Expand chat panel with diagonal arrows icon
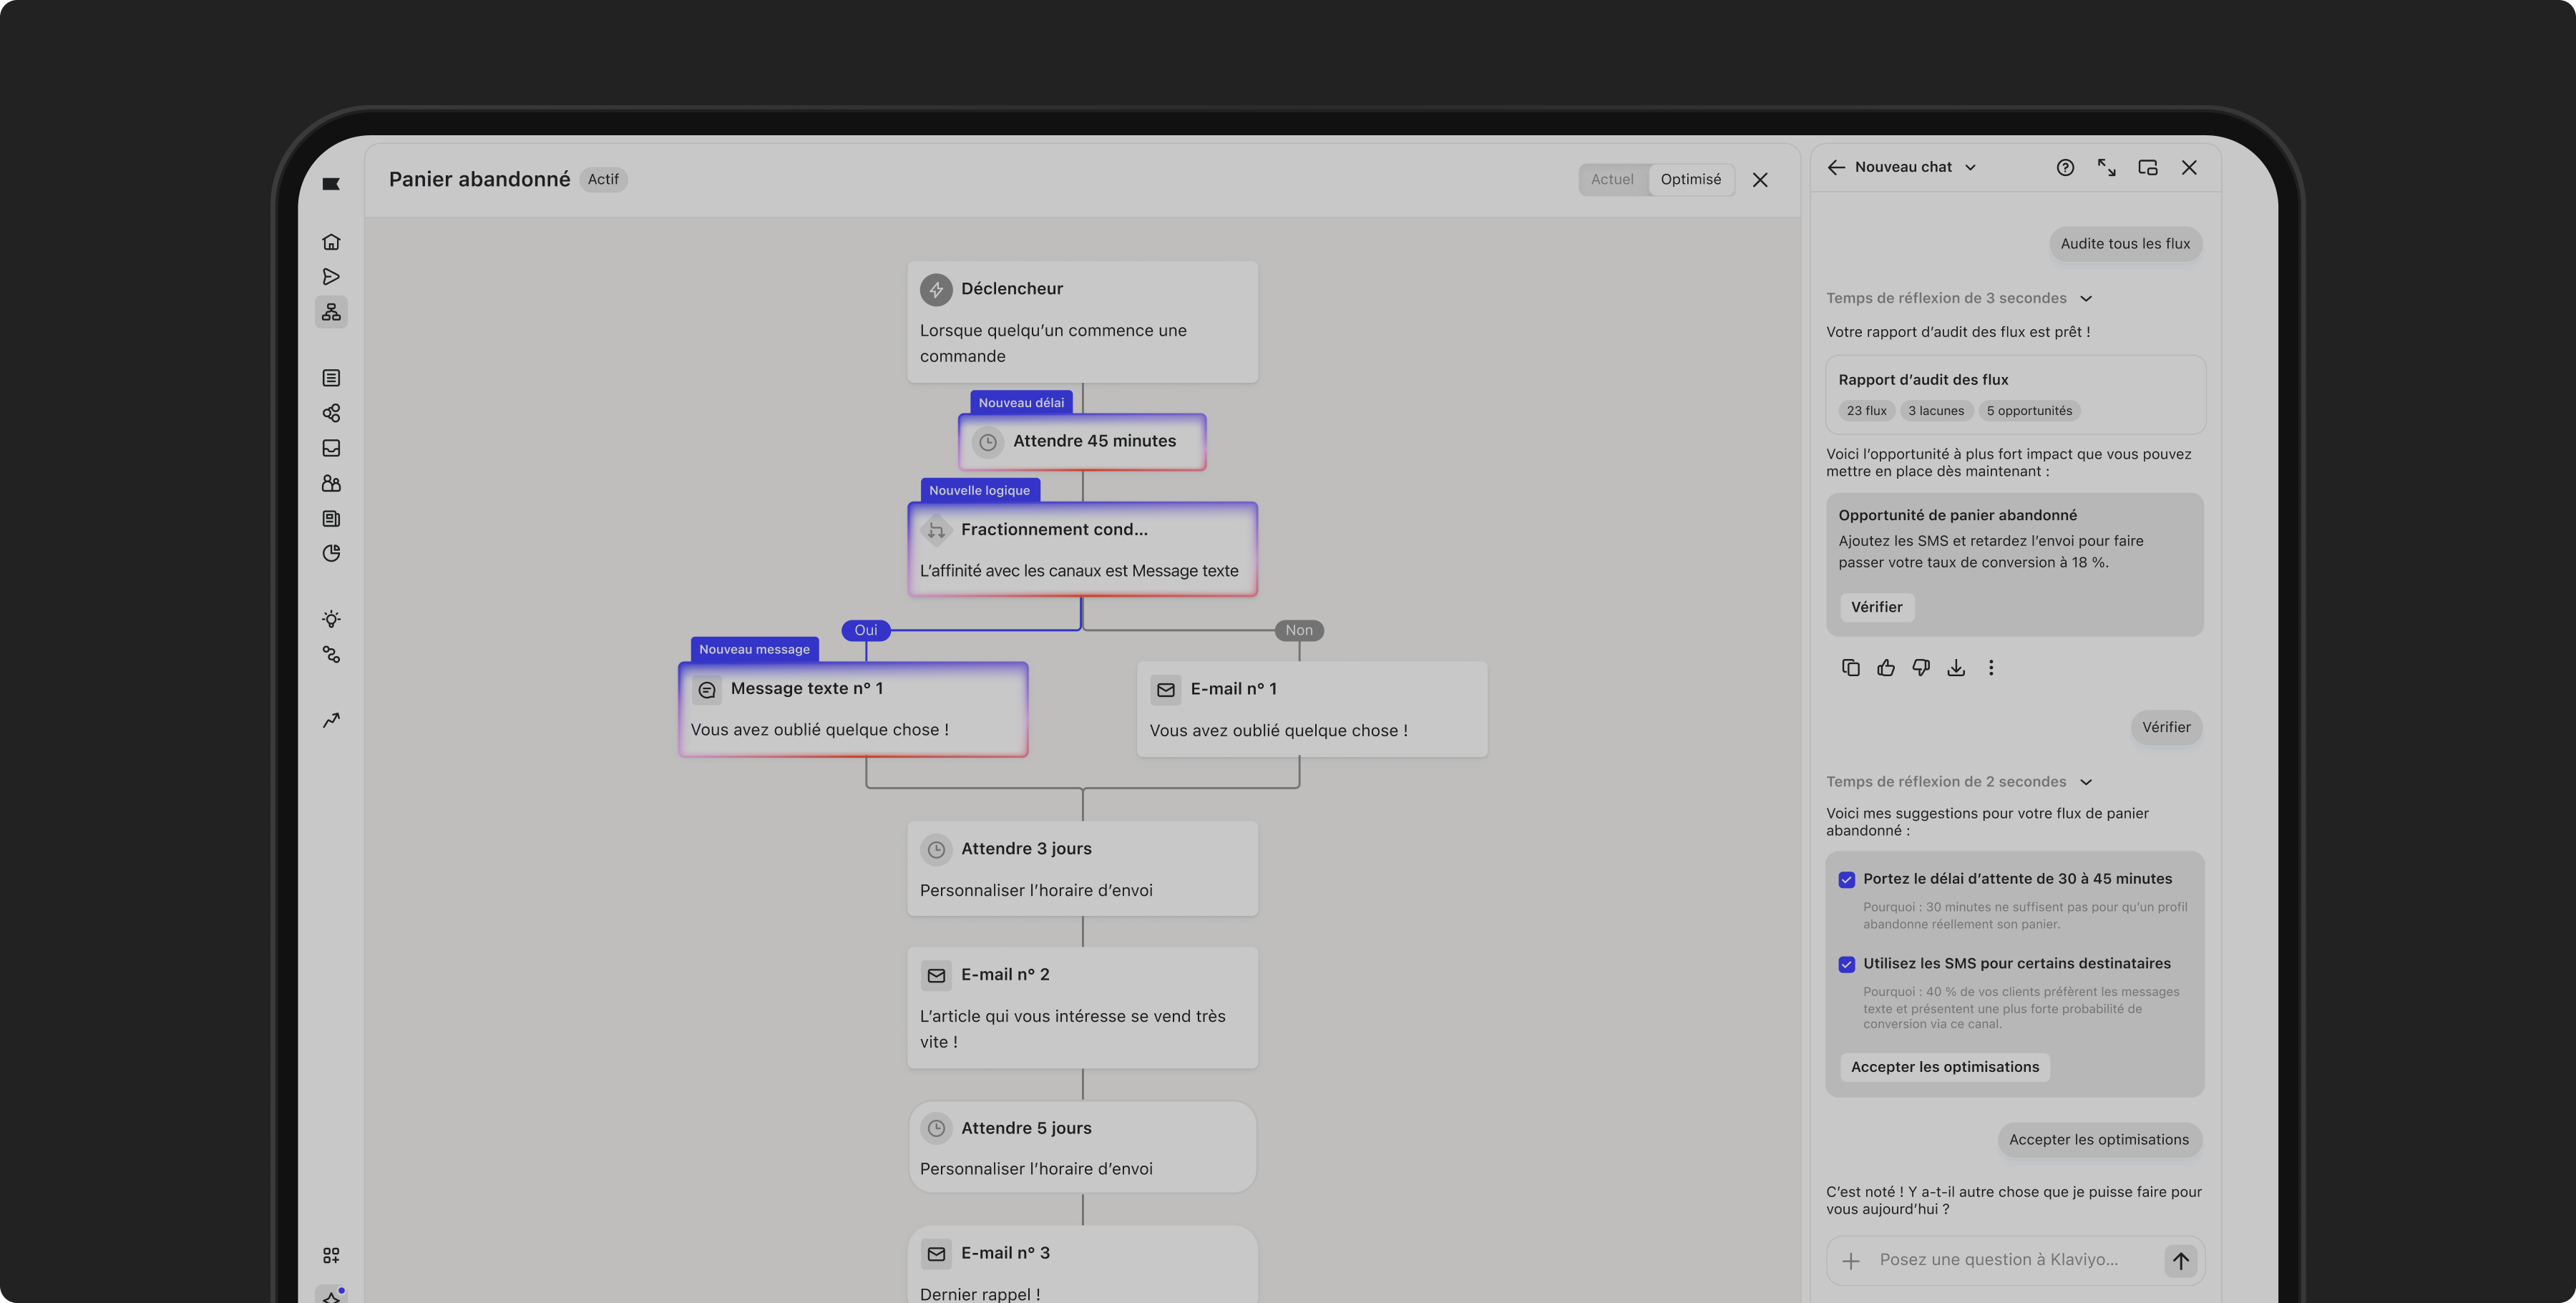Screen dimensions: 2576x1303 2106,168
